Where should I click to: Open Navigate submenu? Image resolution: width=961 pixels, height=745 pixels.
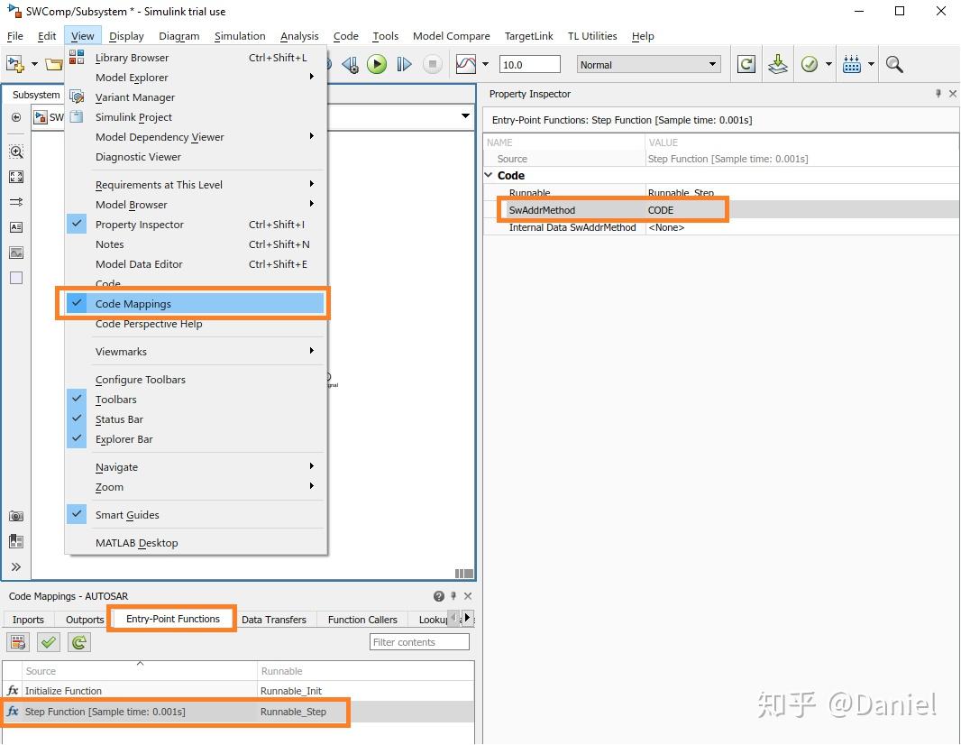[x=195, y=467]
